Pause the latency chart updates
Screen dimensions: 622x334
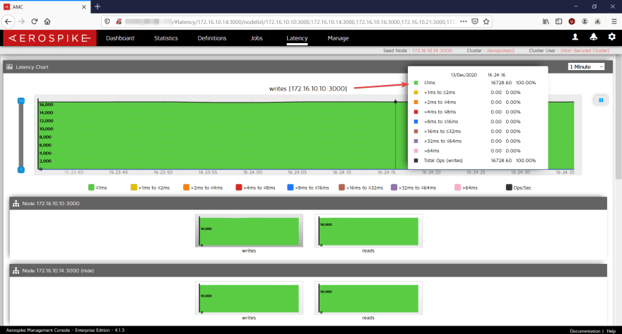click(601, 100)
